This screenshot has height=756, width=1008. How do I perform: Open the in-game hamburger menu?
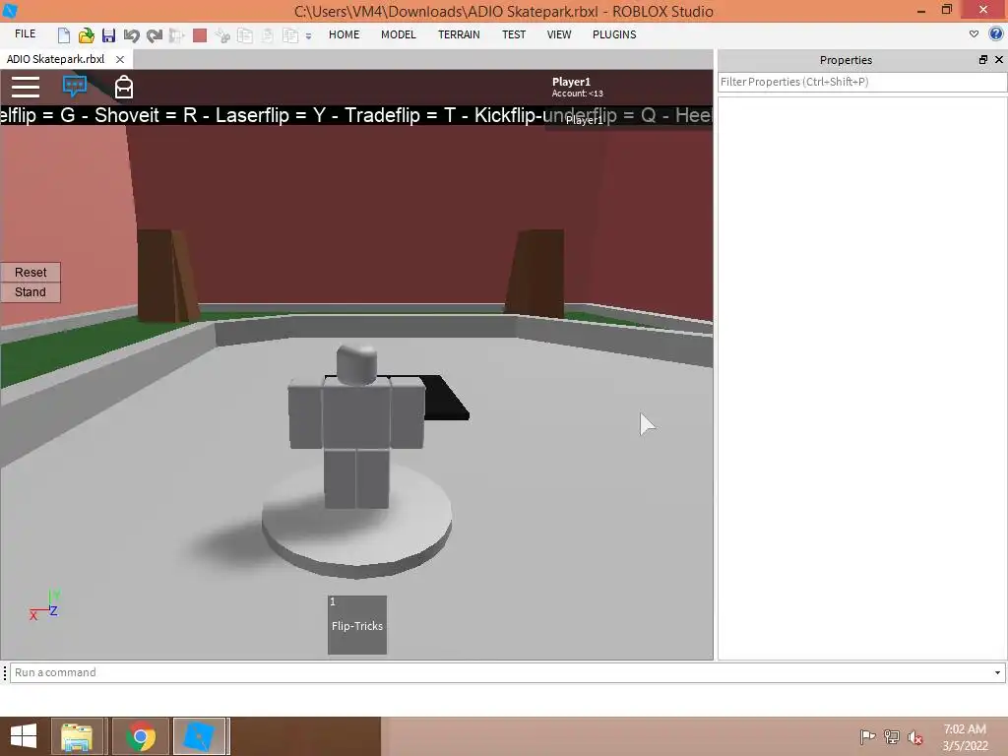tap(26, 87)
